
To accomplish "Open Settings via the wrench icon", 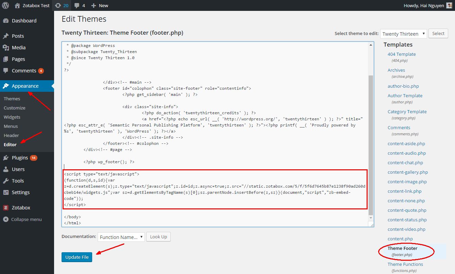I will pyautogui.click(x=8, y=192).
